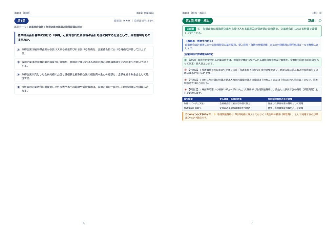Click the '【全選択肢の詳細理由解説】' heading
336x237 pixels.
(x=199, y=54)
